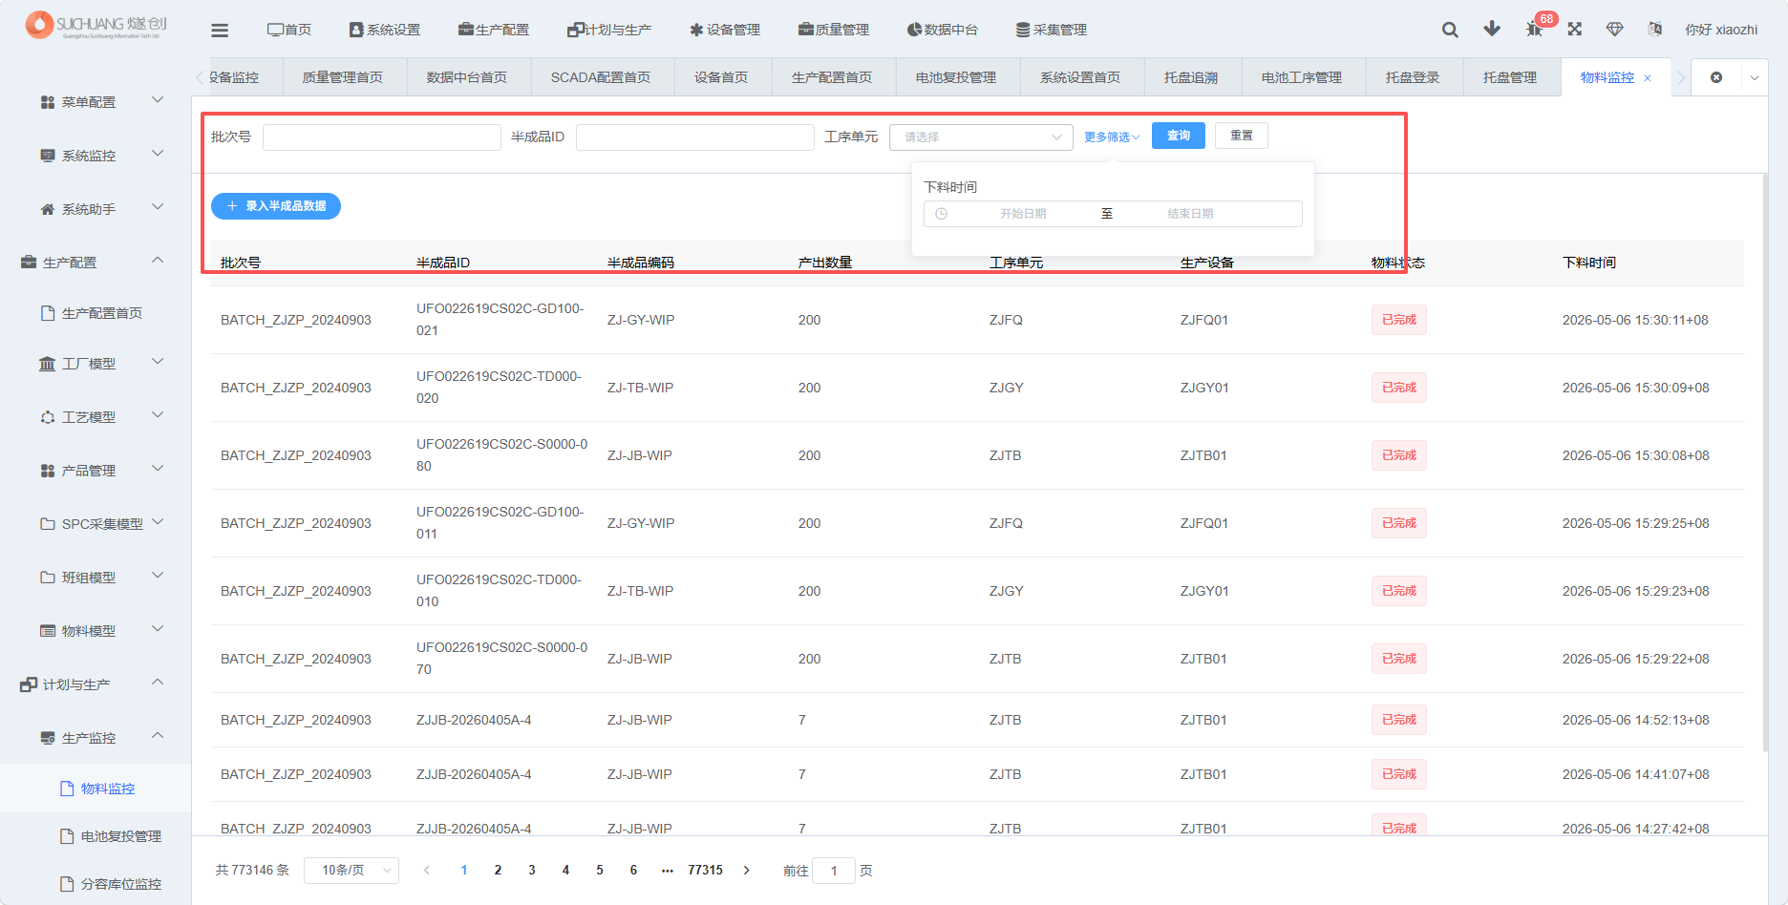Click the pagination ellipsis to skip pages
The height and width of the screenshot is (905, 1788).
[668, 870]
